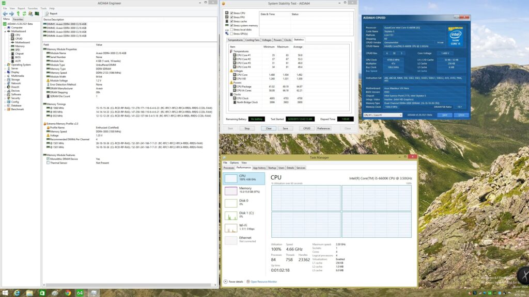Screen dimensions: 529x297
Task: Expand the Storage tree node
Action: [5, 79]
